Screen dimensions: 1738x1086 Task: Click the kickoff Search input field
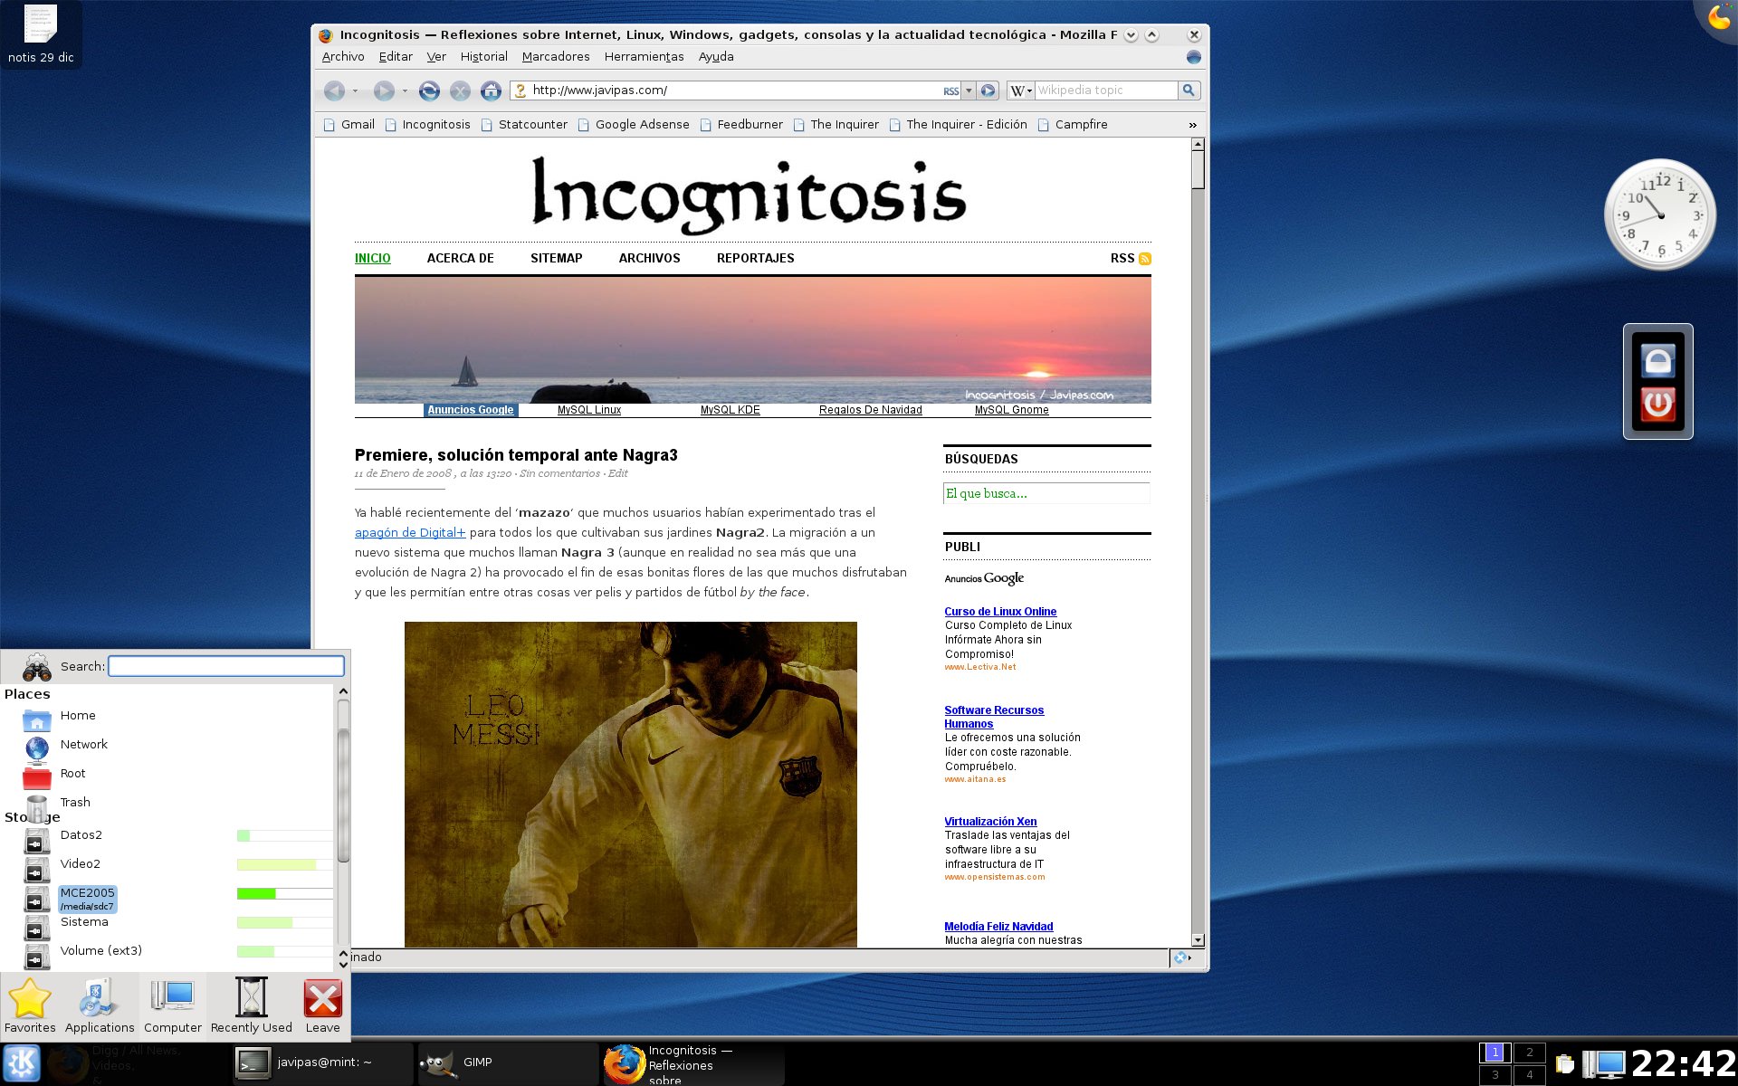click(x=226, y=667)
